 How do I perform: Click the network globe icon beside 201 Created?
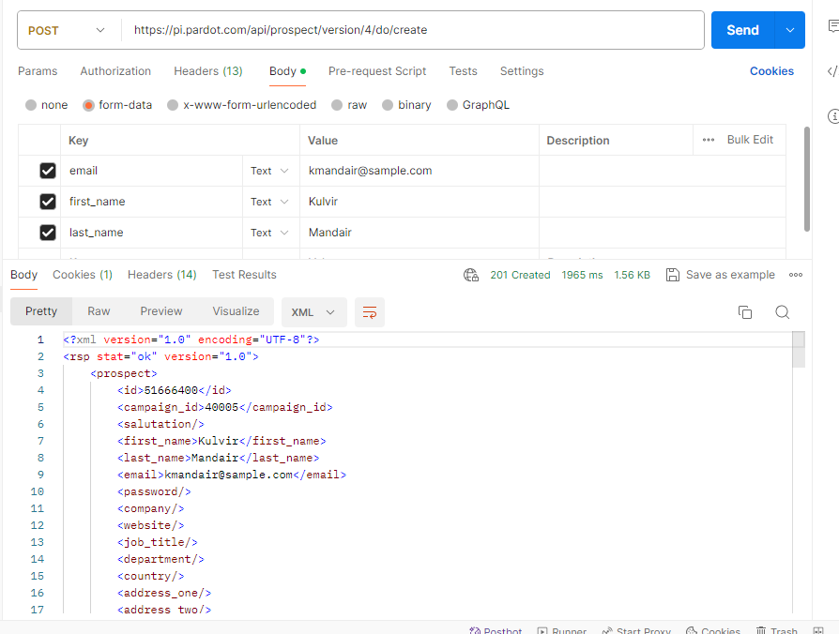coord(471,275)
